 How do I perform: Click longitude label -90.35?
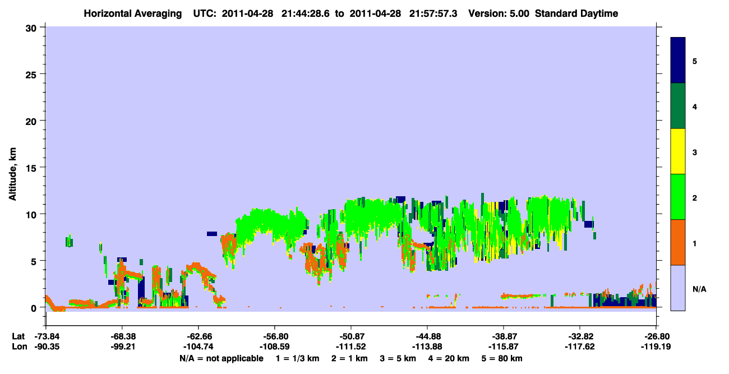46,347
